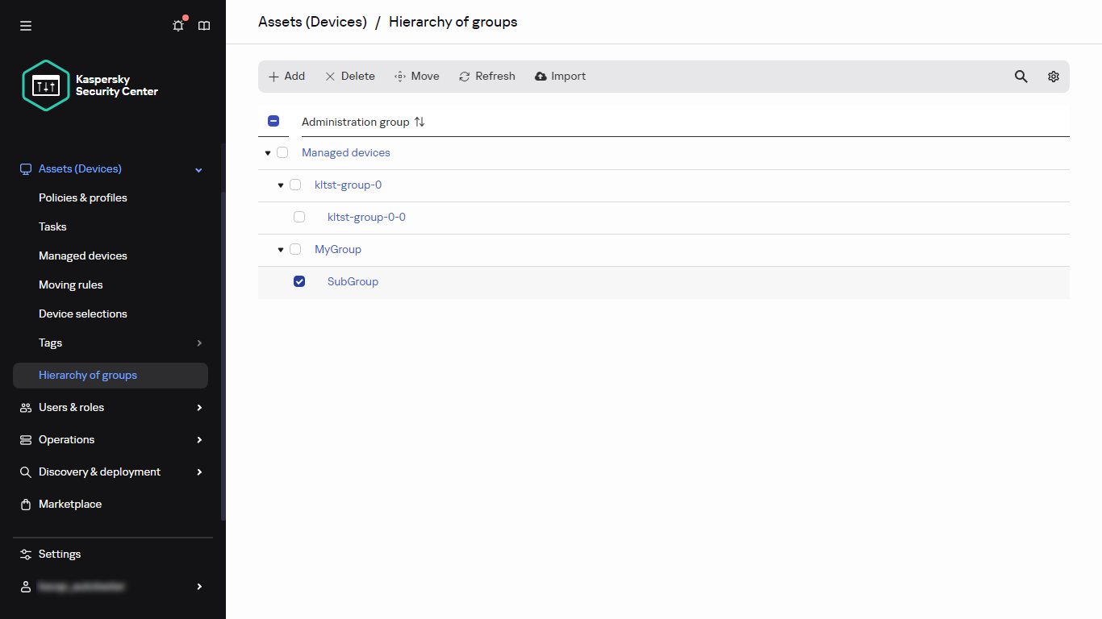This screenshot has height=619, width=1102.
Task: Sort by Administration group column
Action: point(419,122)
